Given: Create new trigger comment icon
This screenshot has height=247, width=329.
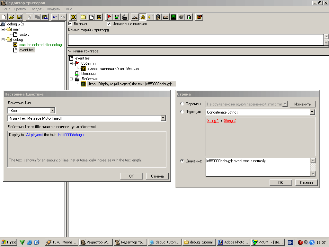Looking at the screenshot, I should click(x=99, y=17).
